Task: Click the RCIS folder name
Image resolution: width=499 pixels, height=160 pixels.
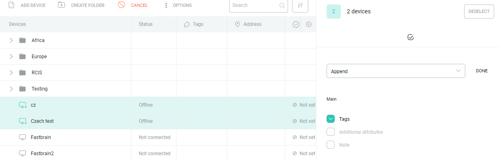Action: [x=37, y=73]
